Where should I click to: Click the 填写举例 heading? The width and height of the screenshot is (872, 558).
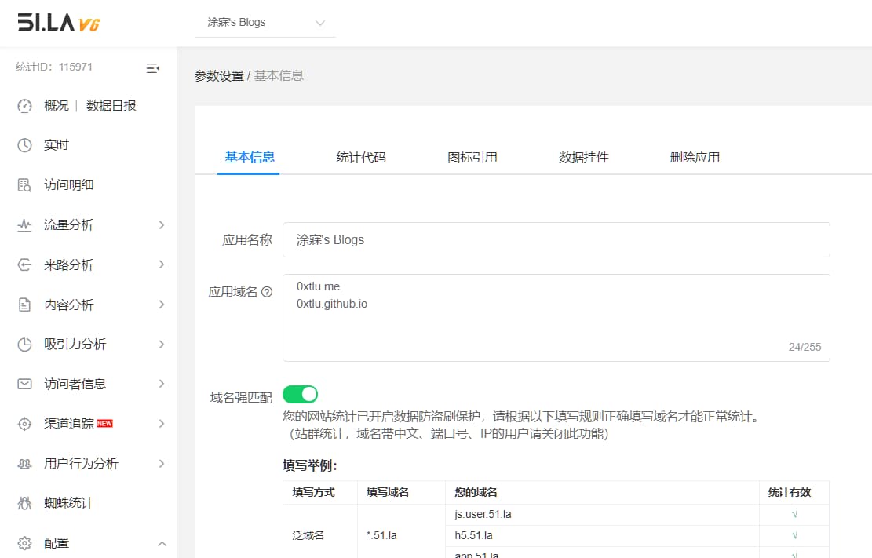click(310, 465)
